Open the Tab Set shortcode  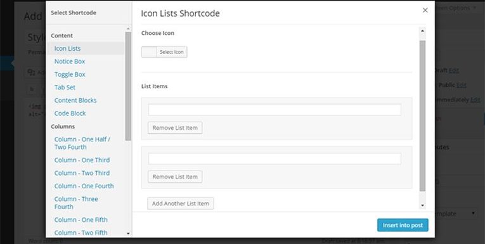coord(65,87)
